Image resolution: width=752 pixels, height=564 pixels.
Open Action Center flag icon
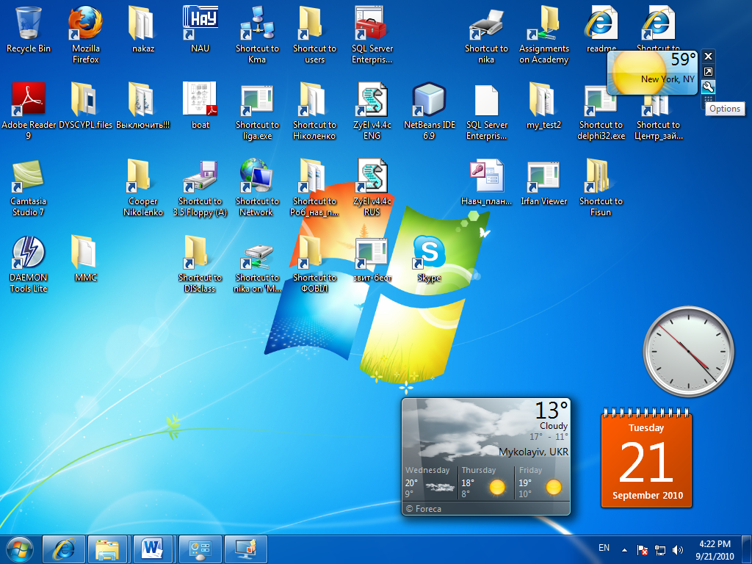click(x=642, y=550)
